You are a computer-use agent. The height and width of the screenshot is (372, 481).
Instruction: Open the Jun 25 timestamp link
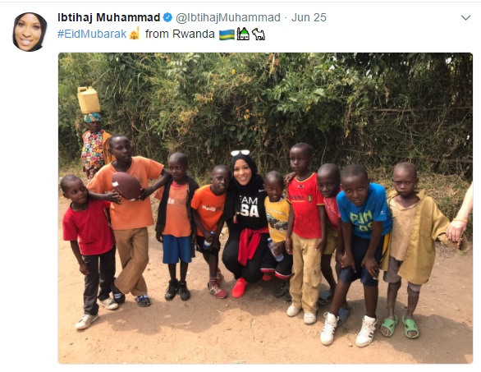pos(309,17)
